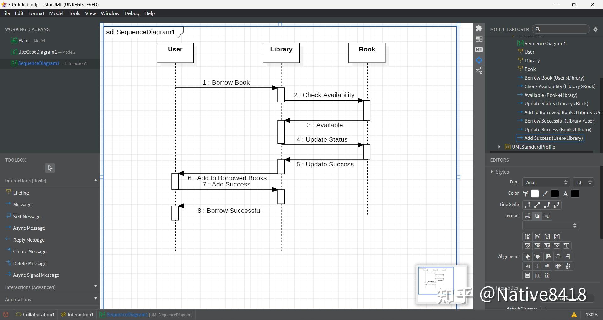Toggle the shadow Format option

click(537, 216)
